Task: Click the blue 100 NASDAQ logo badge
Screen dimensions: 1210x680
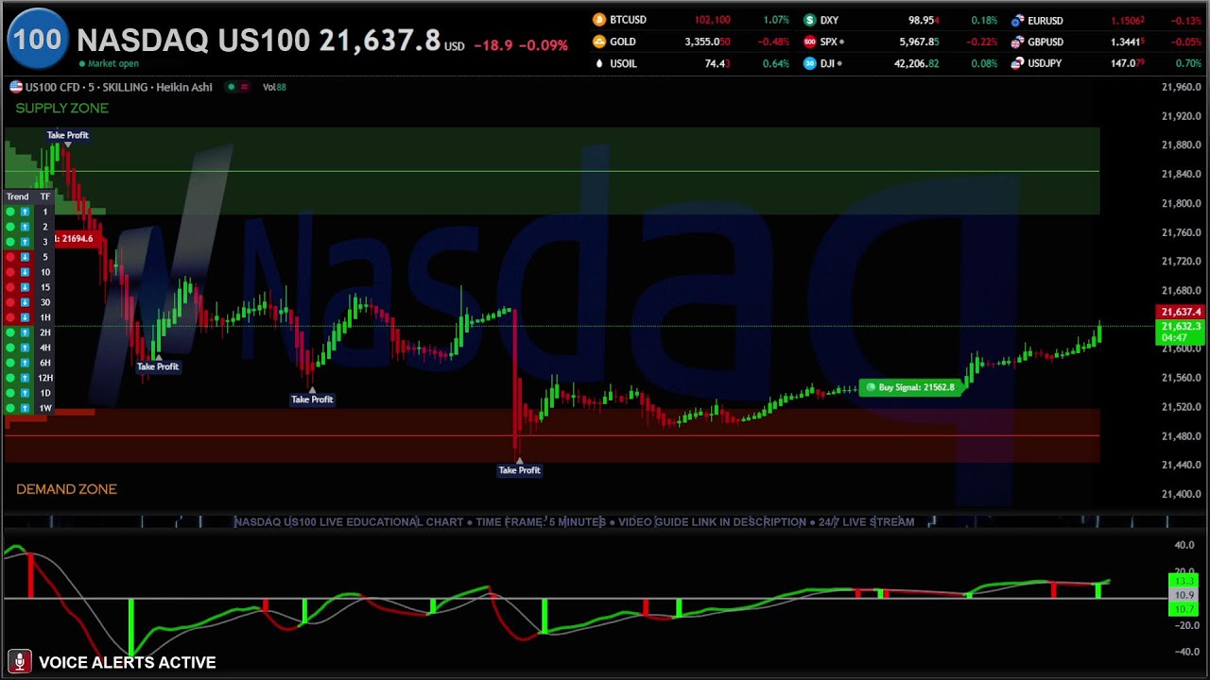Action: coord(38,40)
